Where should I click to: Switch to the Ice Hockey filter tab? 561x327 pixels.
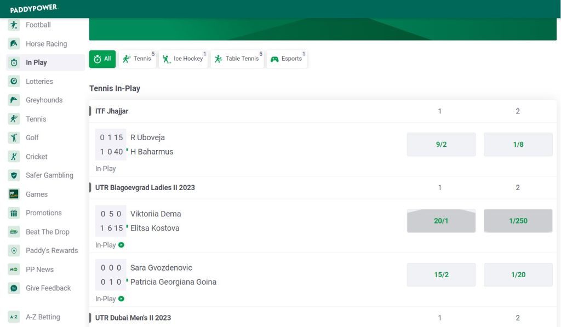(x=183, y=59)
